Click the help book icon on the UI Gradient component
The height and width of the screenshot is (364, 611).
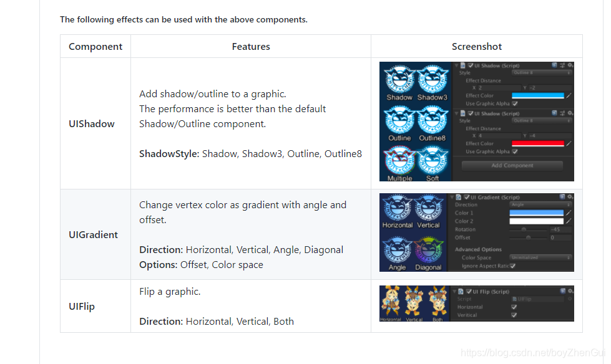562,197
